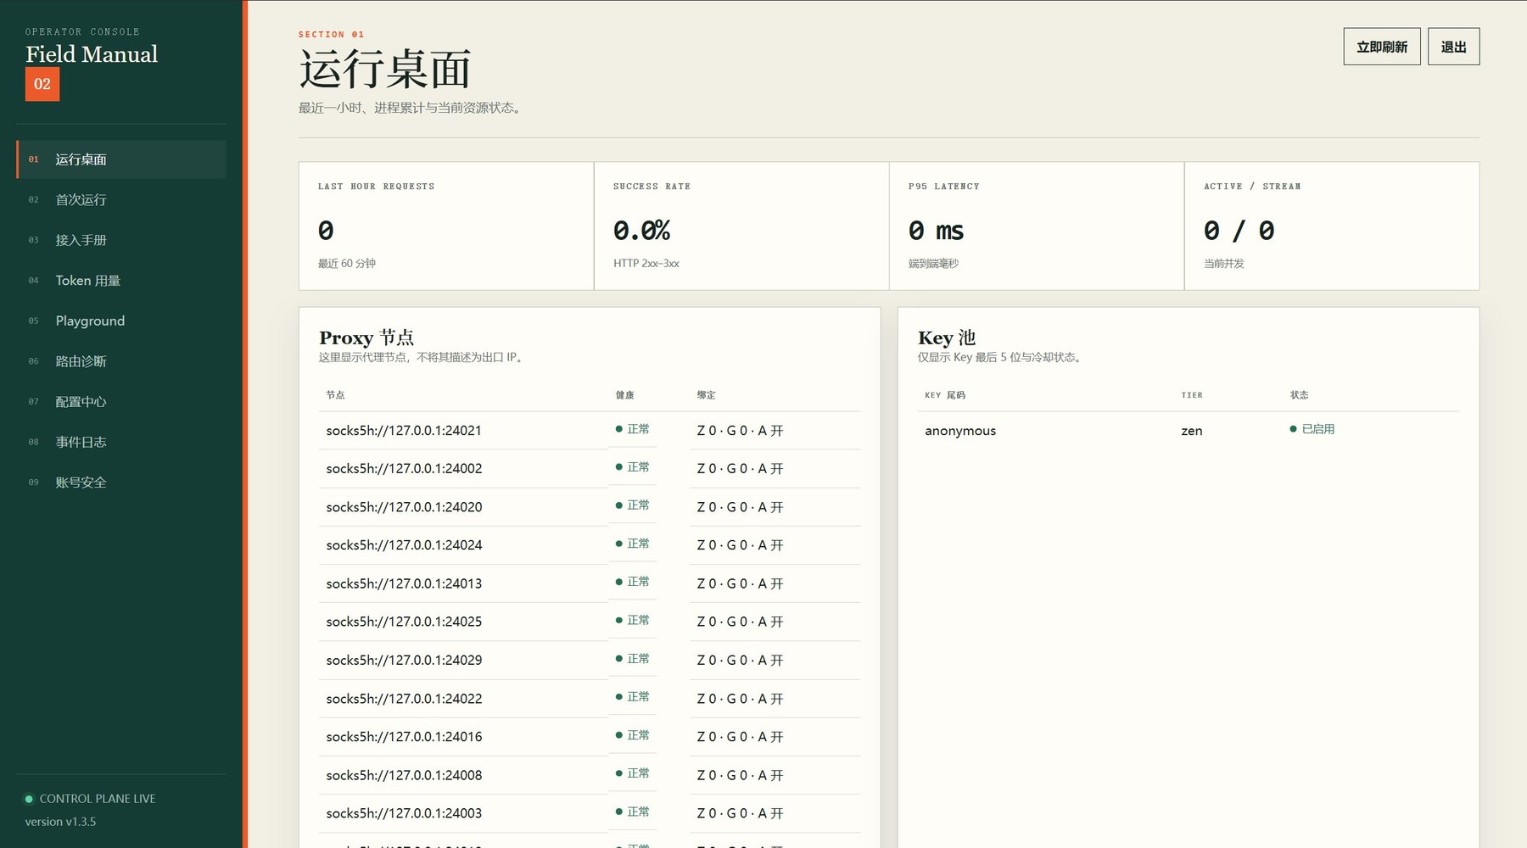Click 正常 health status for node 24008
Image resolution: width=1527 pixels, height=848 pixels.
click(633, 773)
